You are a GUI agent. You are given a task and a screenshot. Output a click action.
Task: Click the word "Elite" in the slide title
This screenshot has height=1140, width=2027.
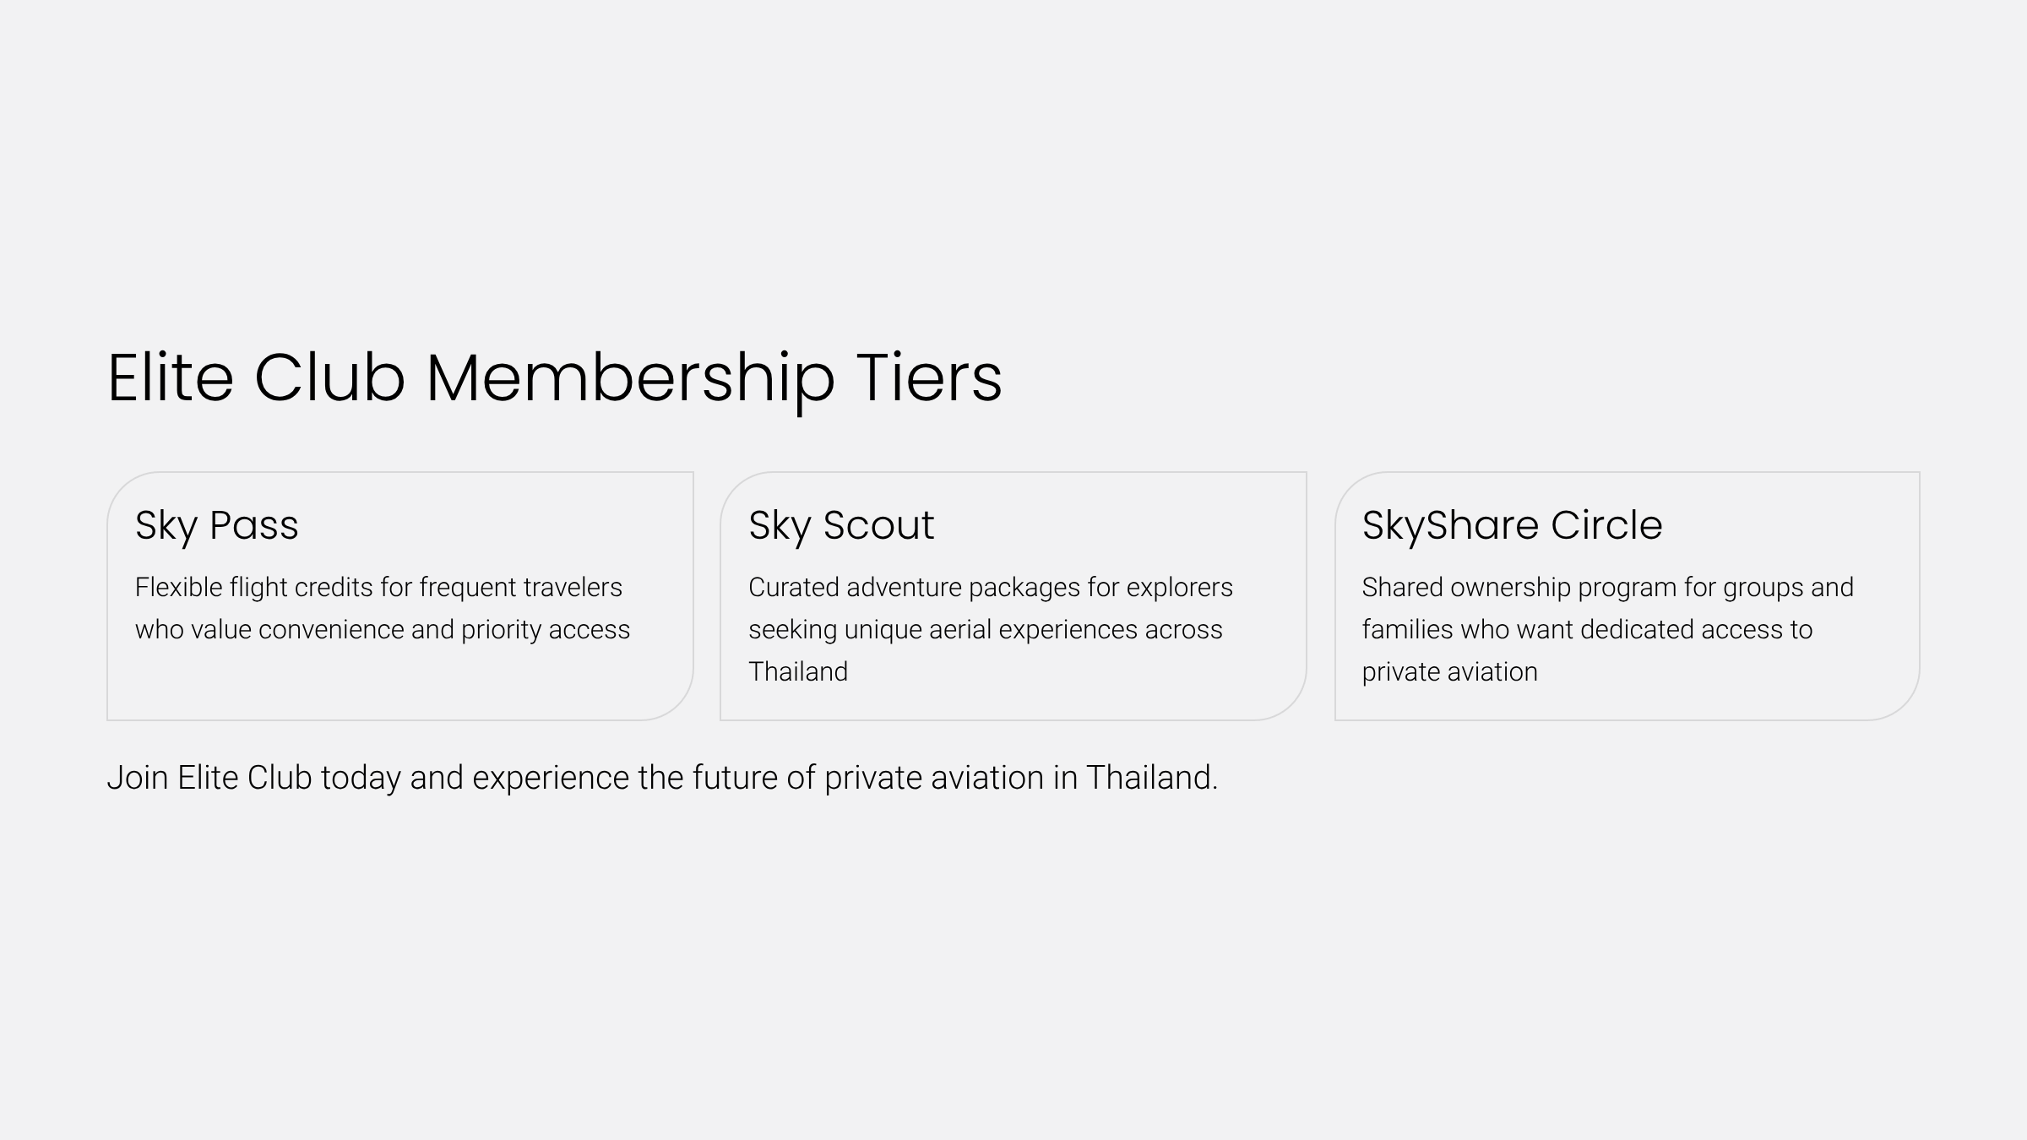coord(171,377)
